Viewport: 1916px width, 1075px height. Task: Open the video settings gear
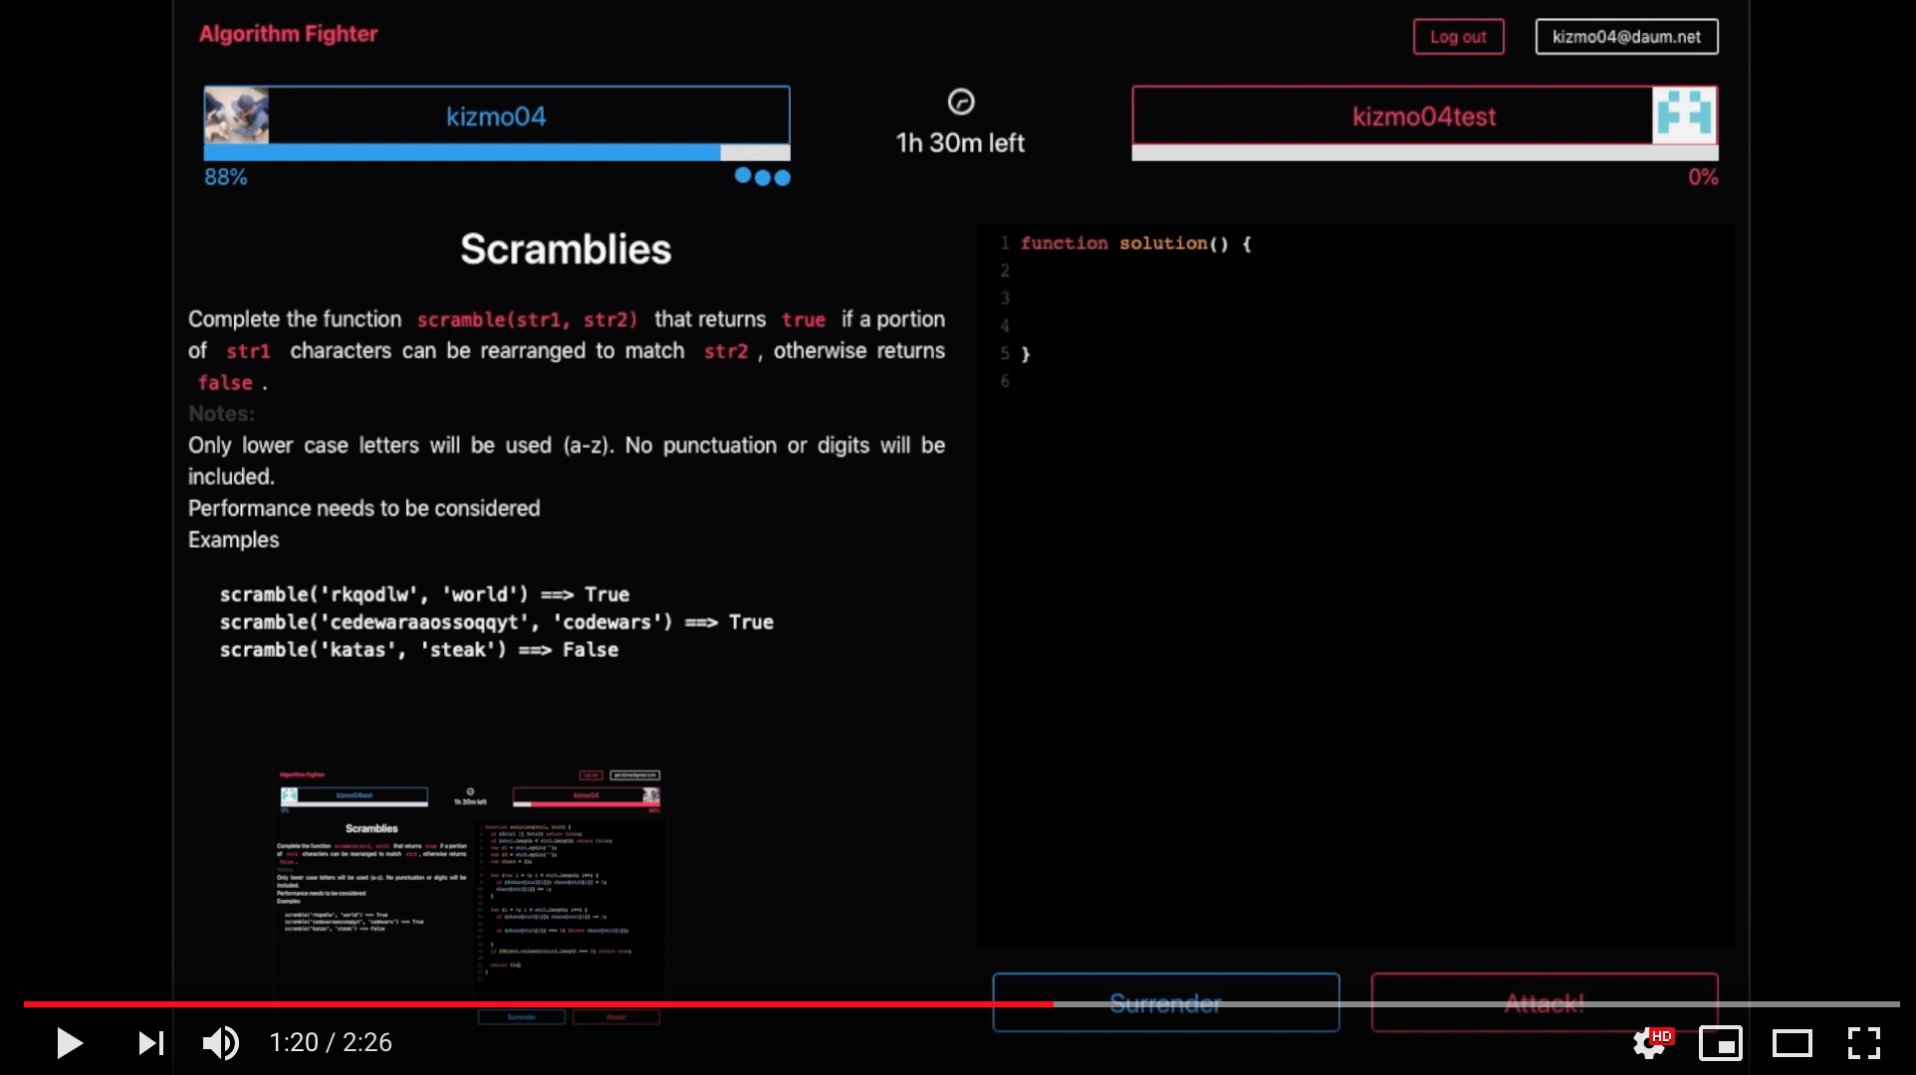[x=1648, y=1042]
